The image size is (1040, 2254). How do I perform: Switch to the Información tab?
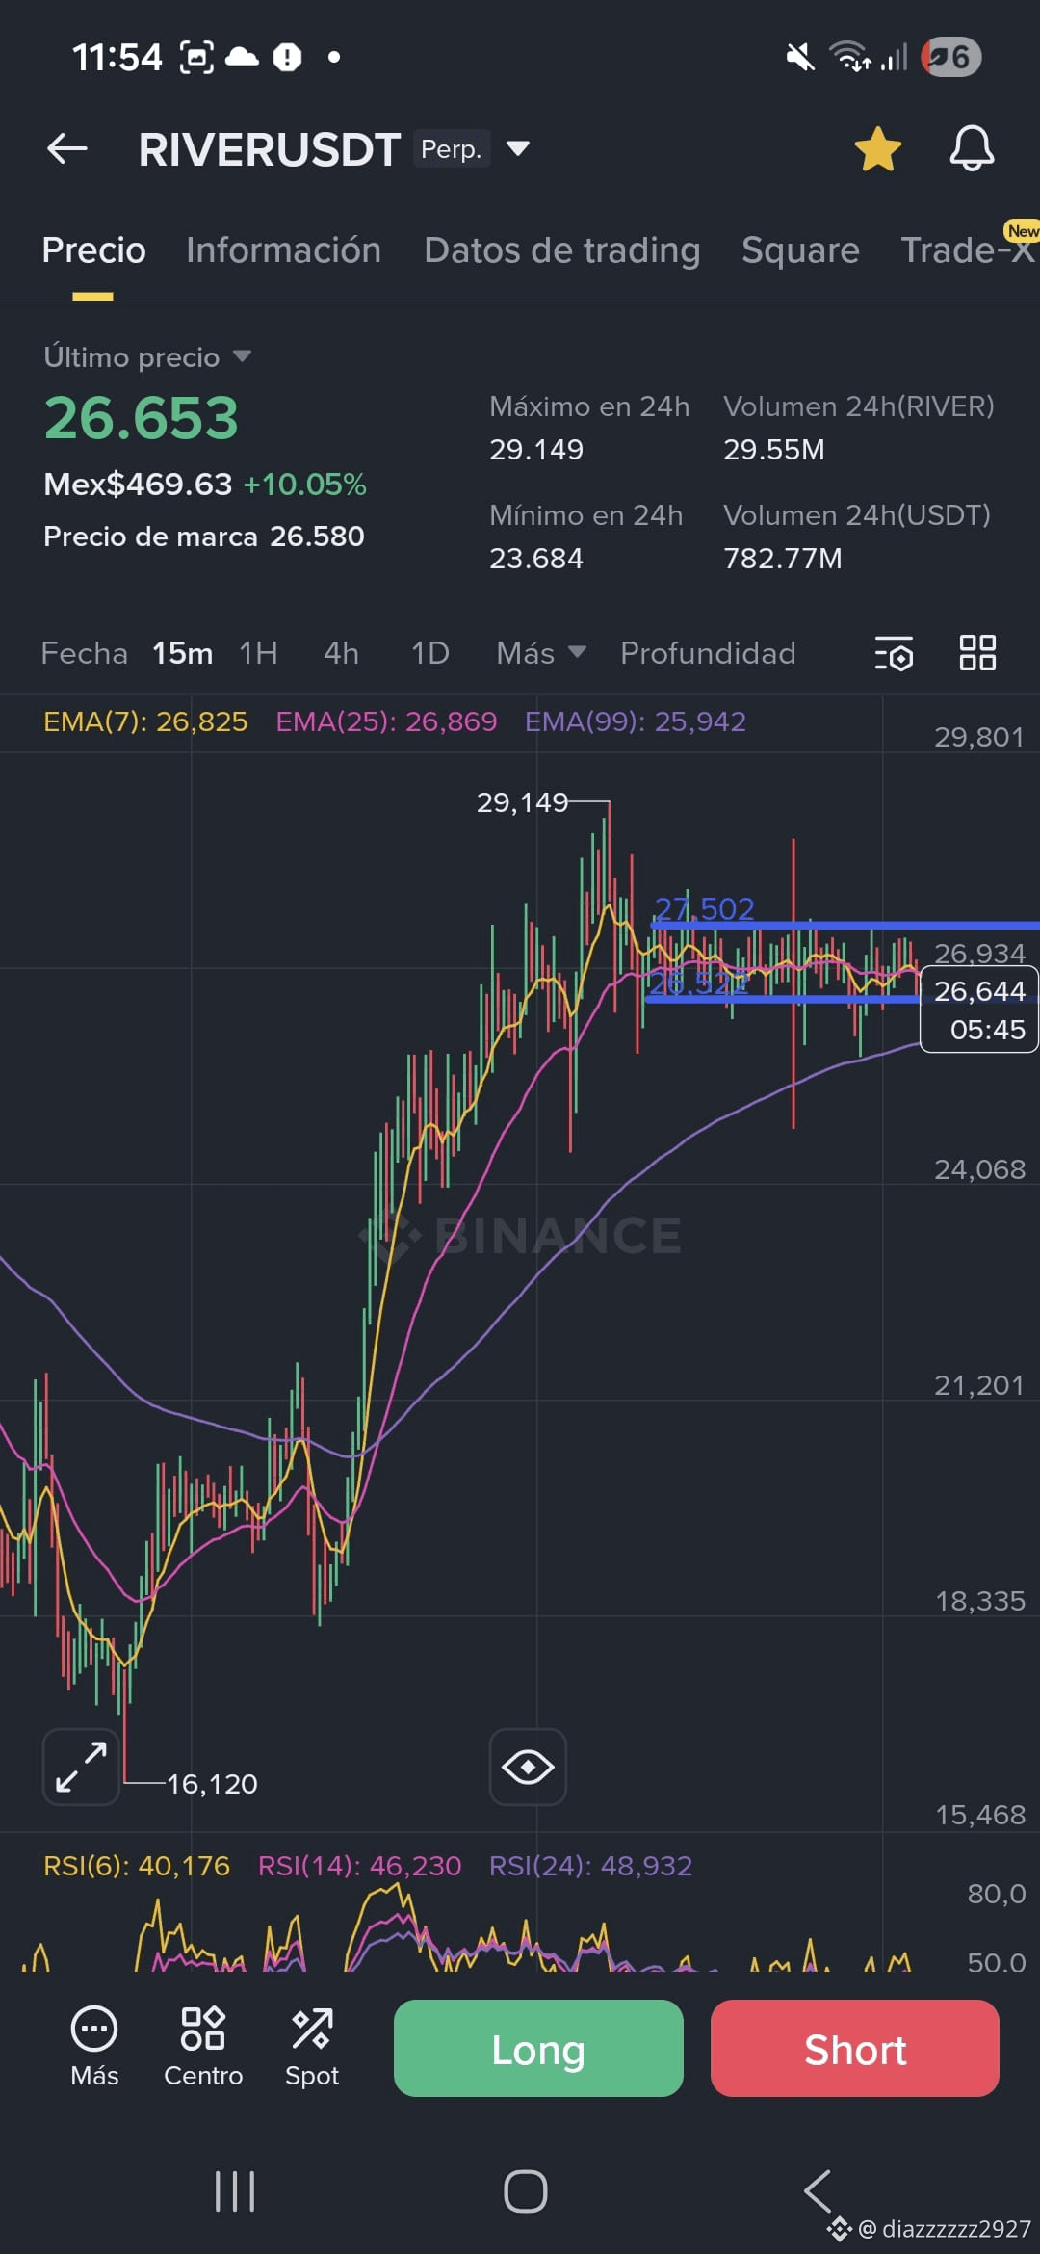[x=283, y=250]
